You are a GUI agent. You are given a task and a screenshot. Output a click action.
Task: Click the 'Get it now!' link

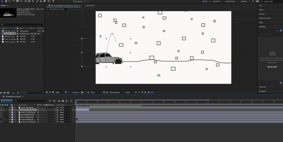272,66
